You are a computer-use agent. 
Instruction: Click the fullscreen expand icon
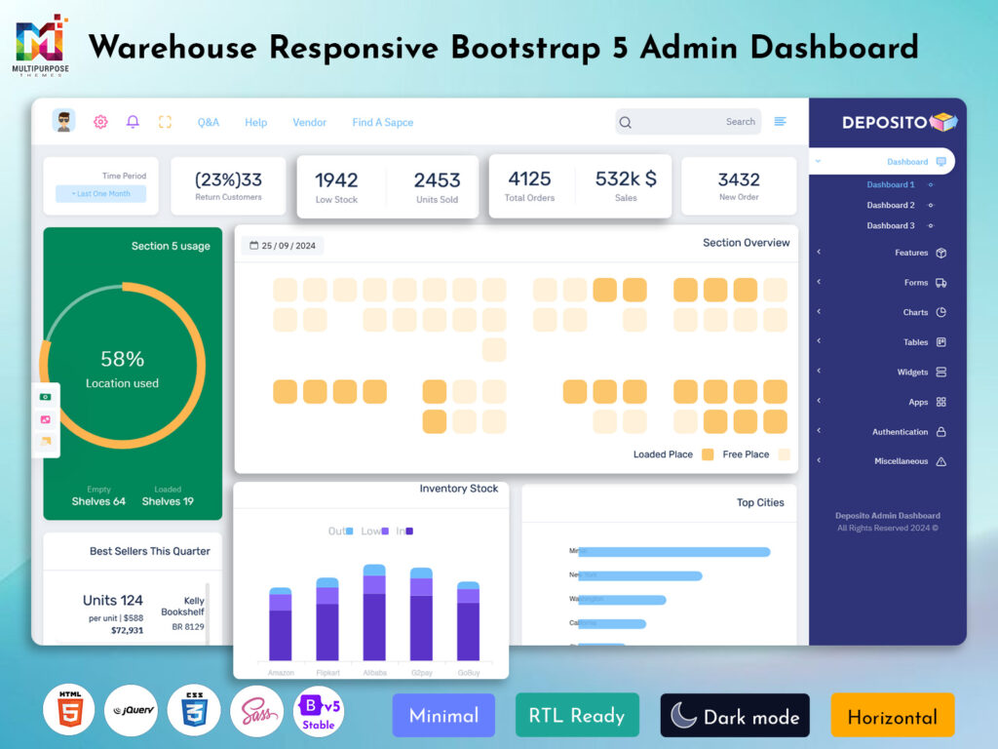point(165,121)
